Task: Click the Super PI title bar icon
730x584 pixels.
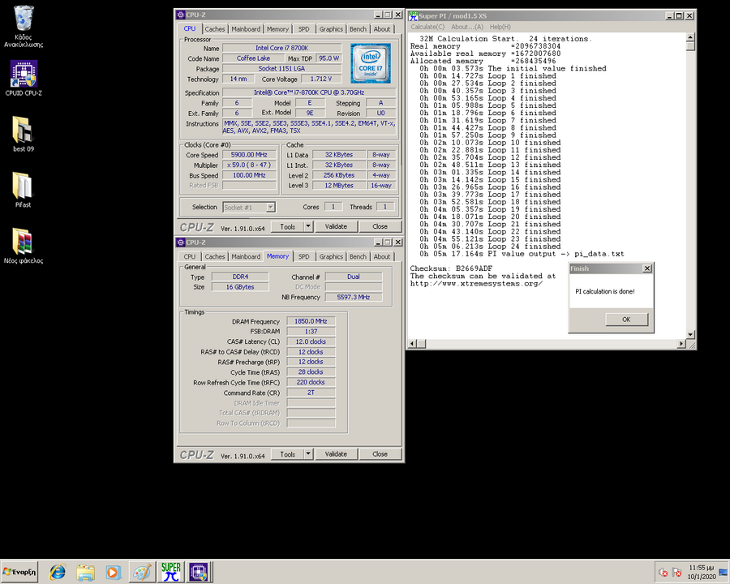Action: 413,16
